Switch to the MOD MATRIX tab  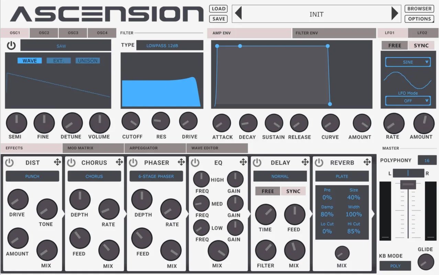pyautogui.click(x=93, y=148)
